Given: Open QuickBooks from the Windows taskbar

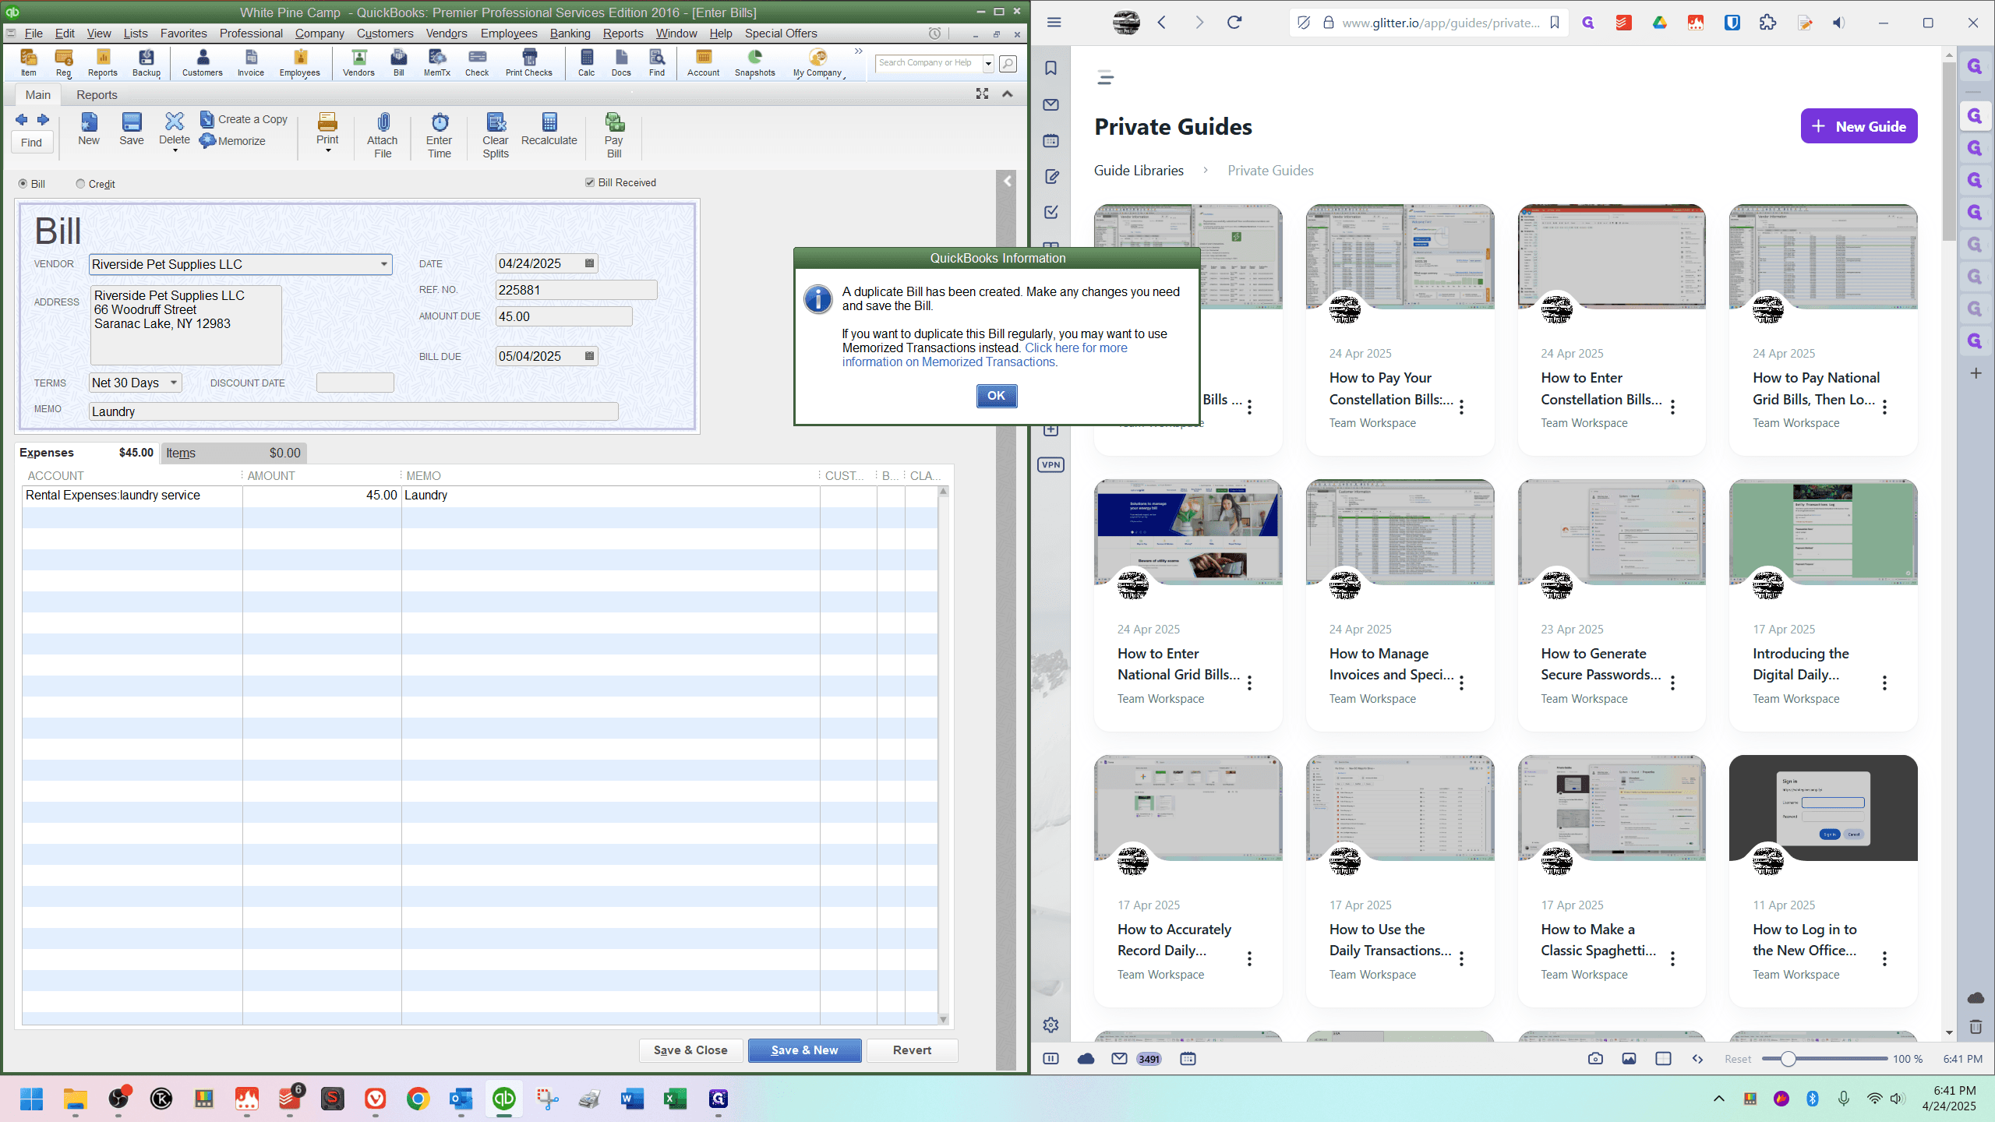Looking at the screenshot, I should pos(504,1099).
